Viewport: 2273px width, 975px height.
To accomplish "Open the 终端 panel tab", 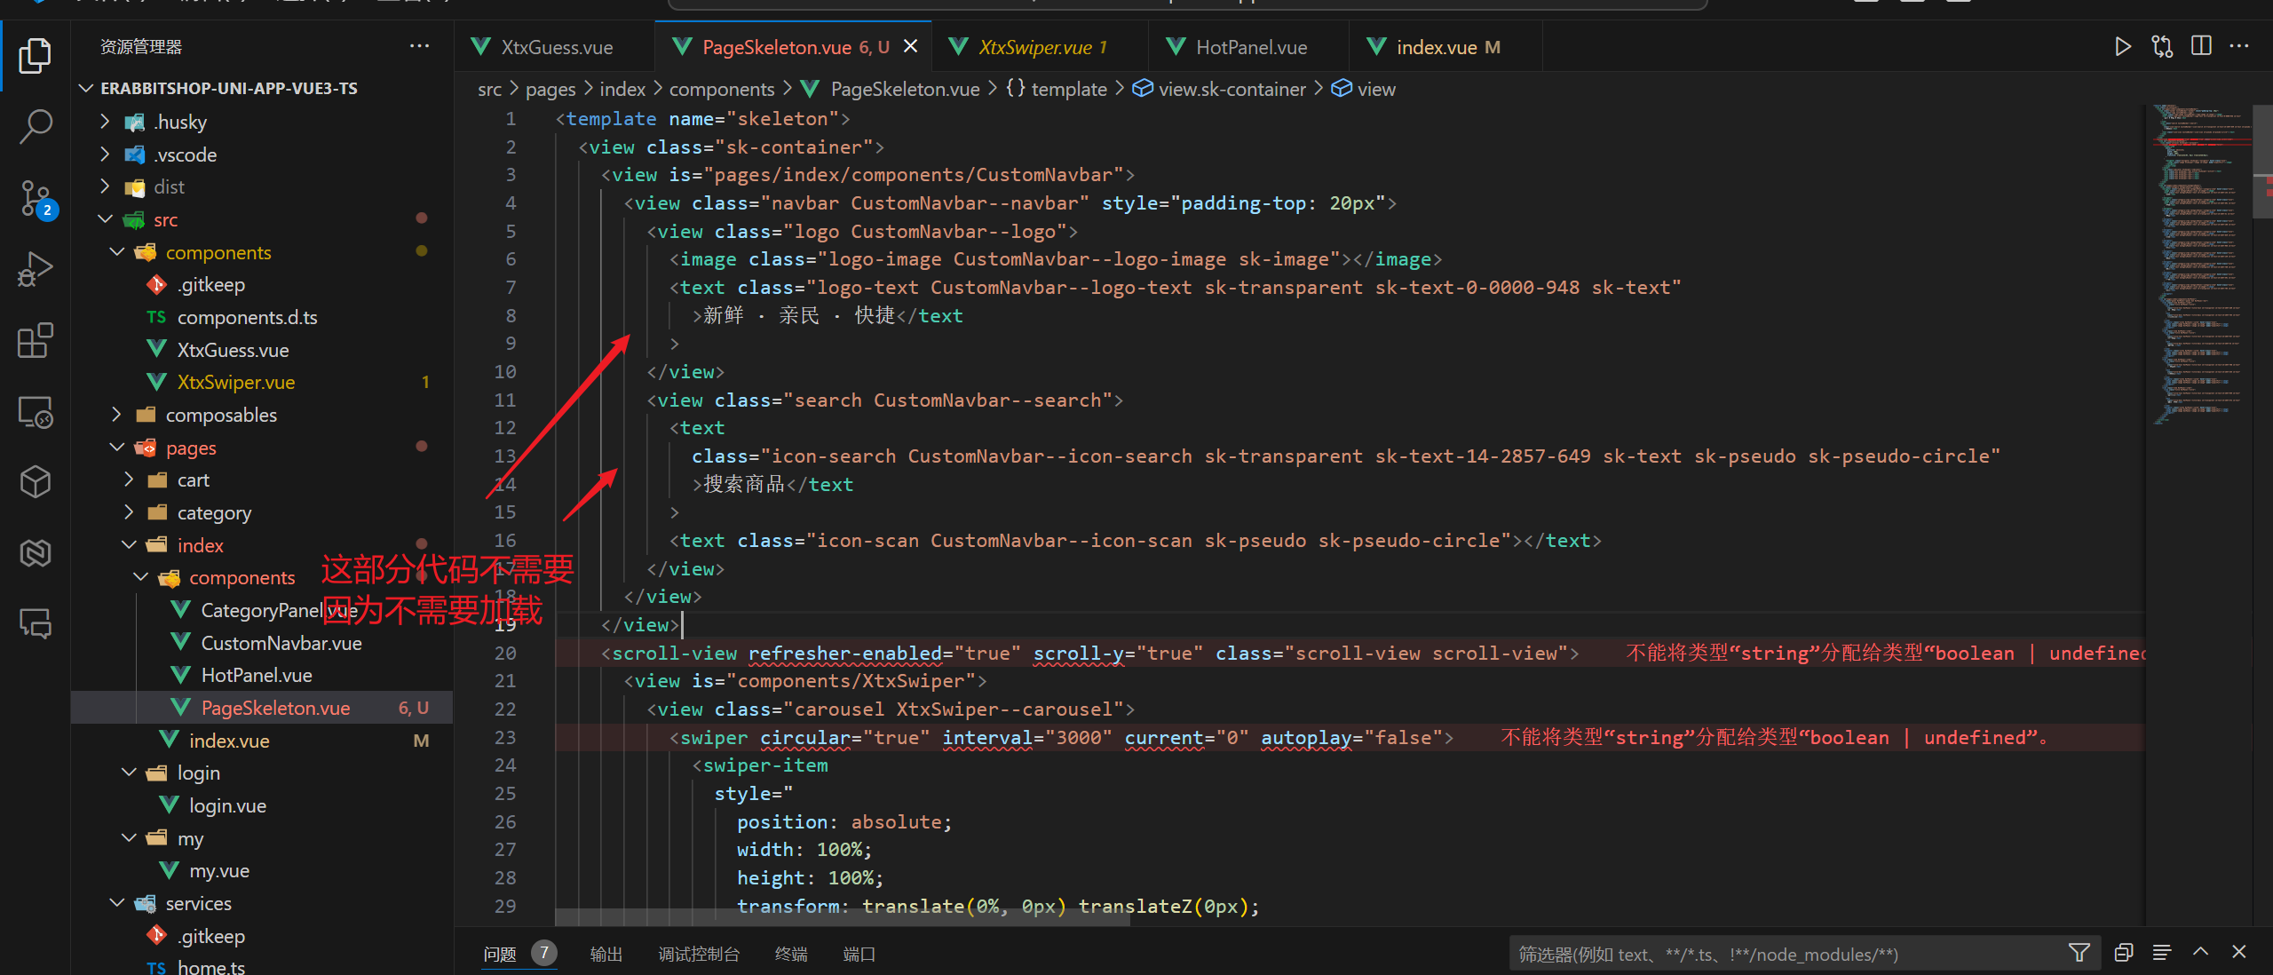I will pos(790,954).
